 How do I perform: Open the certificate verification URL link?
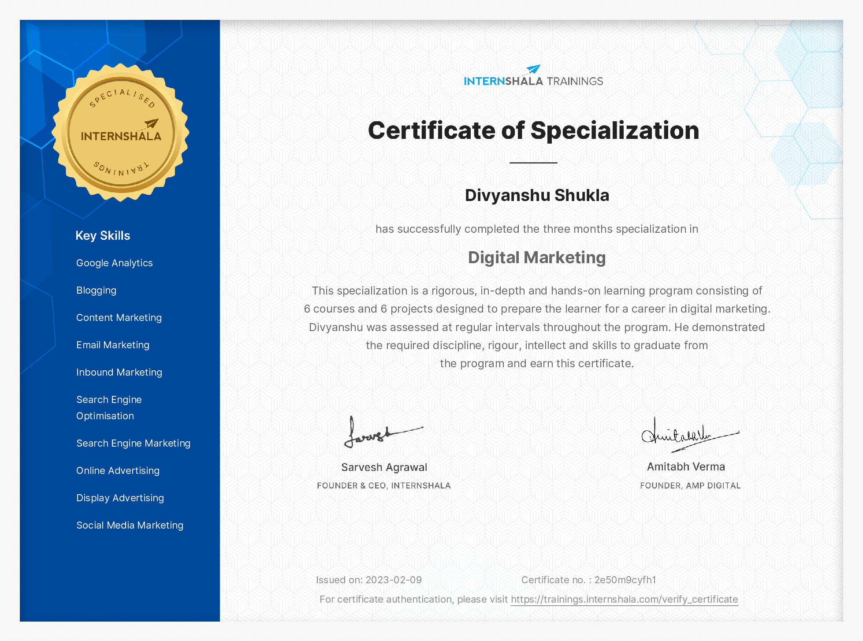(624, 600)
